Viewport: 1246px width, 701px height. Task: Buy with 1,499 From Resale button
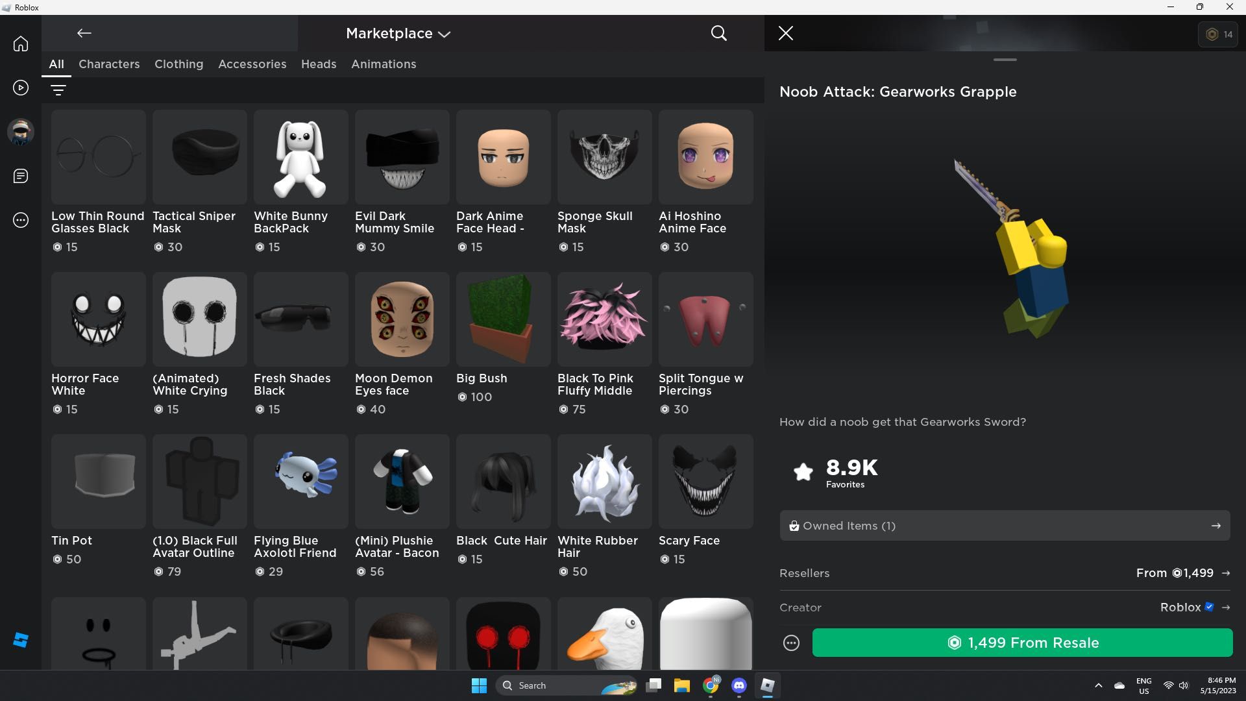pos(1022,643)
